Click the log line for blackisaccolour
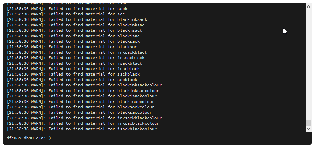This screenshot has height=148, width=316. (x=80, y=102)
